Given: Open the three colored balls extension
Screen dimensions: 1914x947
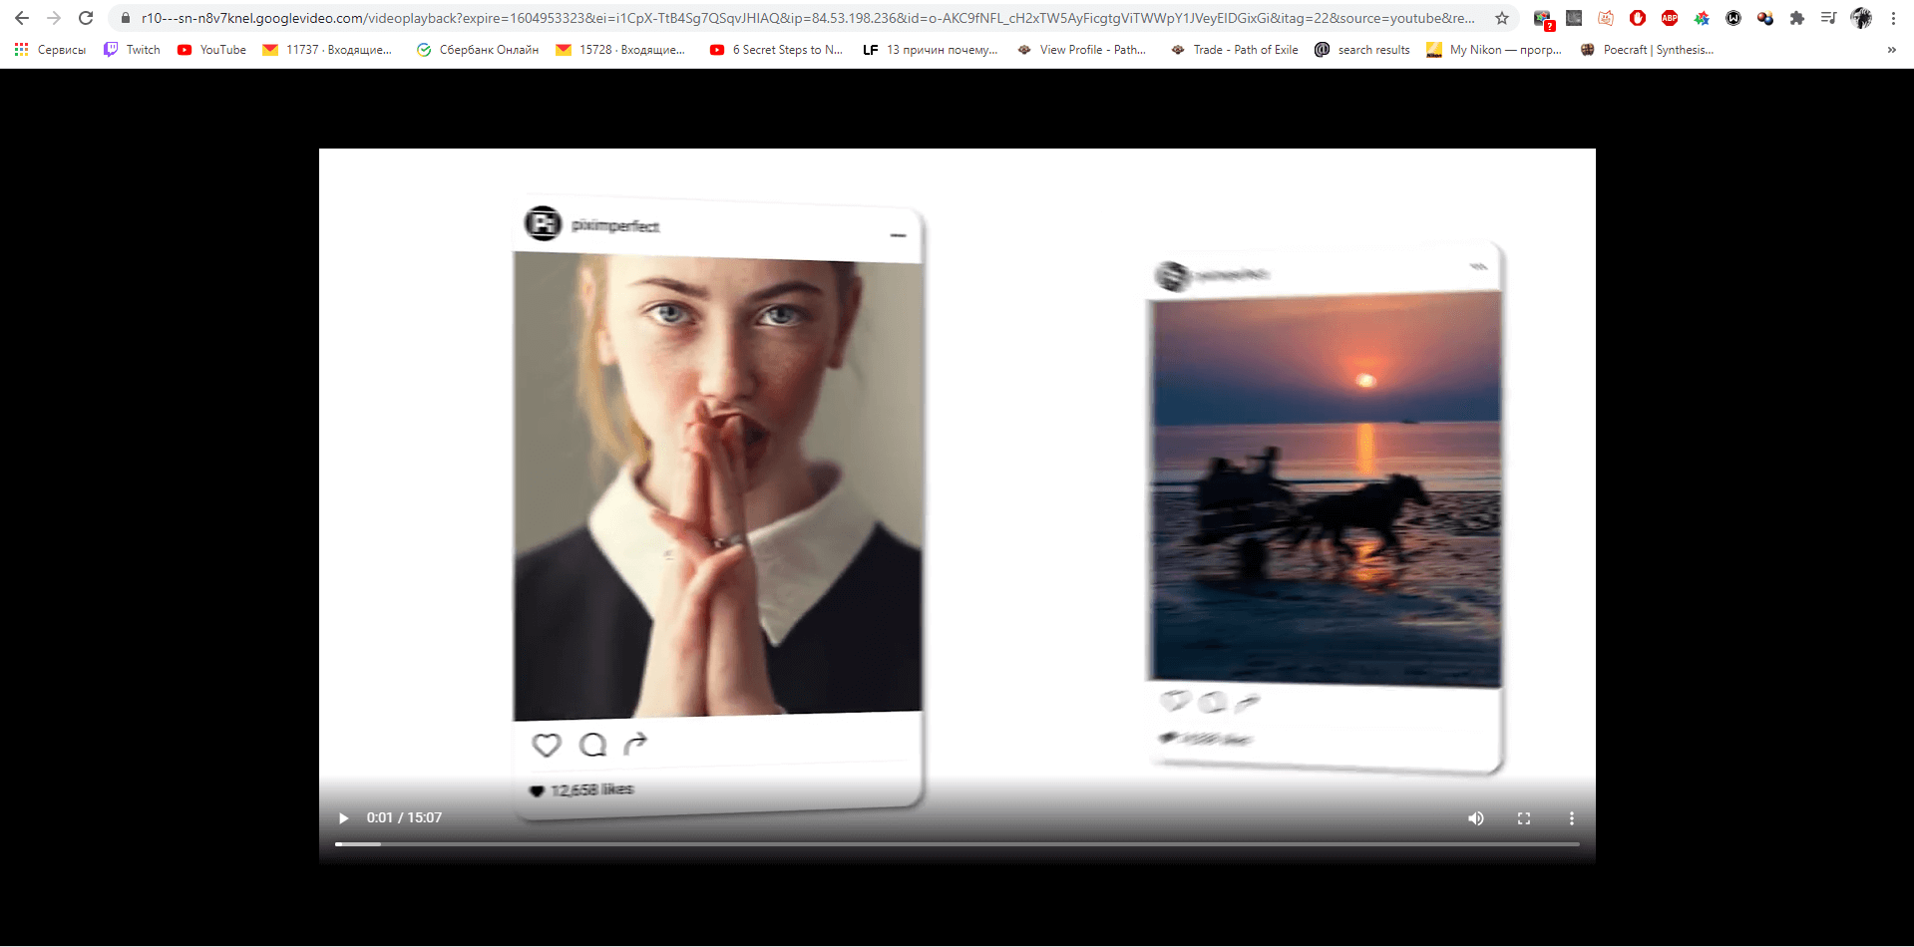Looking at the screenshot, I should (1765, 18).
